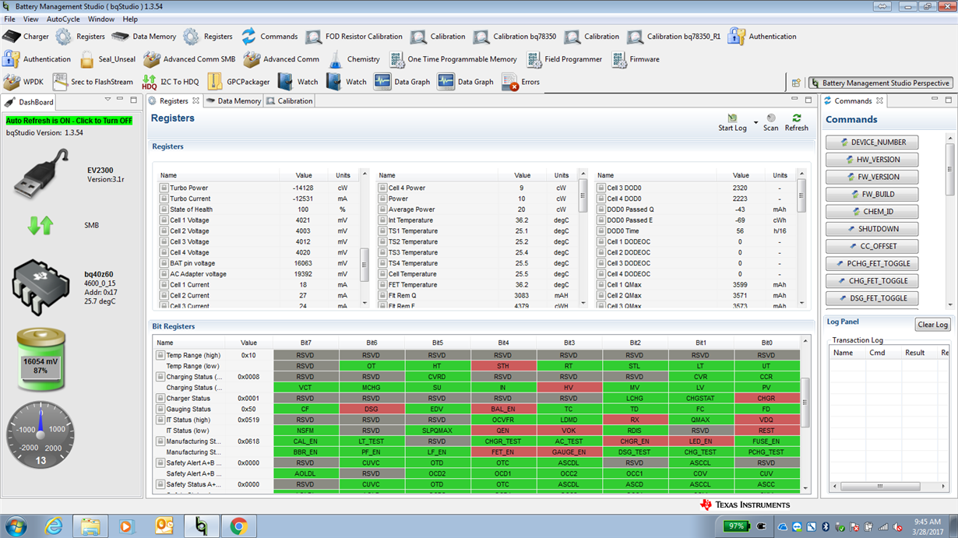Open the File menu
Image resolution: width=958 pixels, height=538 pixels.
9,19
